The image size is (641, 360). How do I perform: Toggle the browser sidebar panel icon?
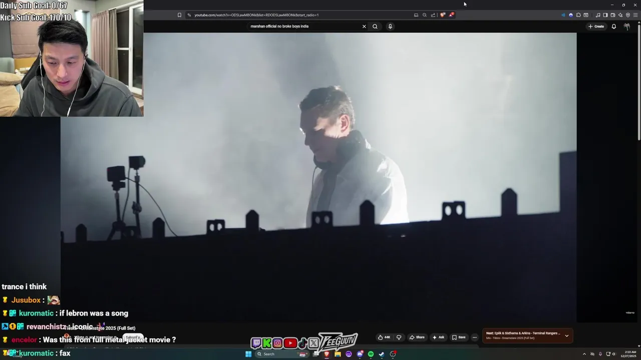pos(605,15)
